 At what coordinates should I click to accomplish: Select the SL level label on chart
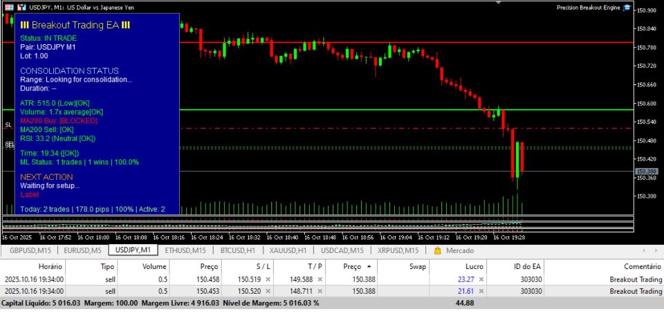tap(8, 125)
